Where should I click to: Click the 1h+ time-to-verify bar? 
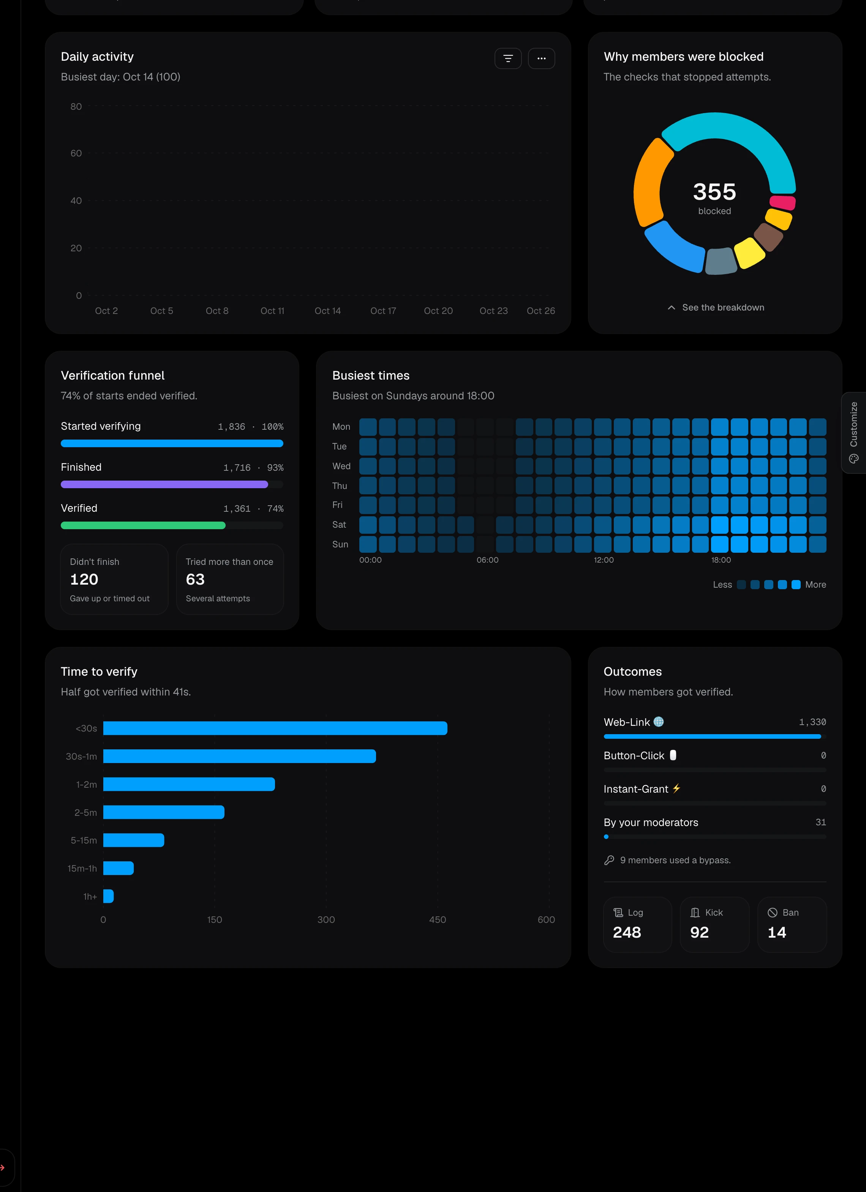point(108,896)
